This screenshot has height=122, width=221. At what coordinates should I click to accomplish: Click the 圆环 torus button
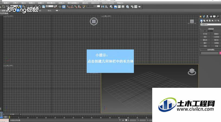[205, 43]
